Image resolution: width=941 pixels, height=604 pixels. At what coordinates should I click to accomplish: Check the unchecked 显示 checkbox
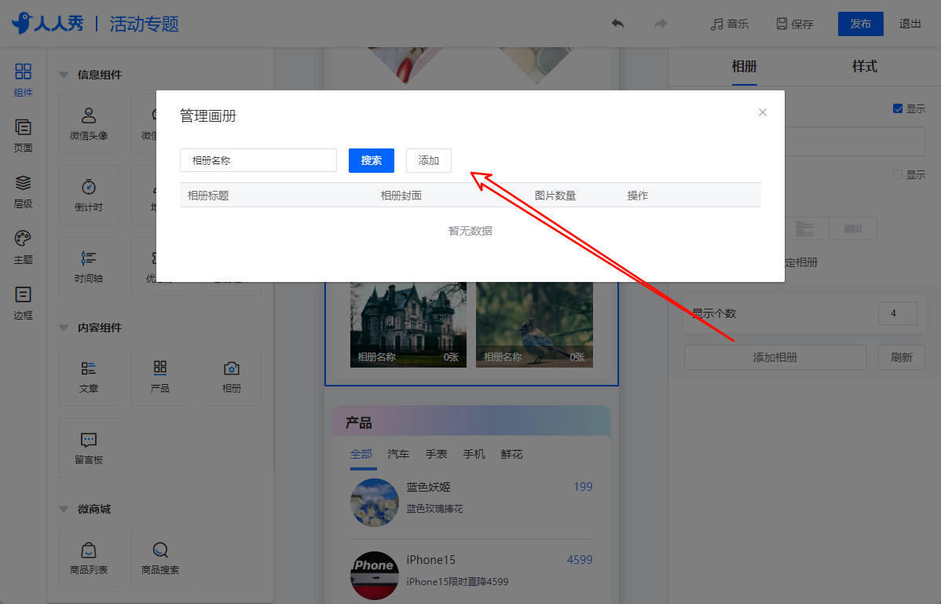(x=898, y=174)
